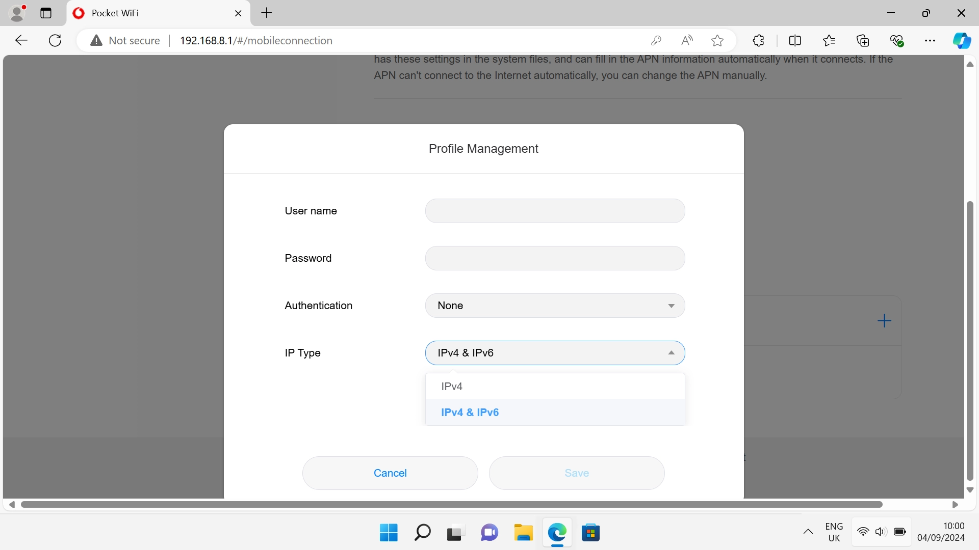979x550 pixels.
Task: Add this page to favorites
Action: pyautogui.click(x=717, y=41)
